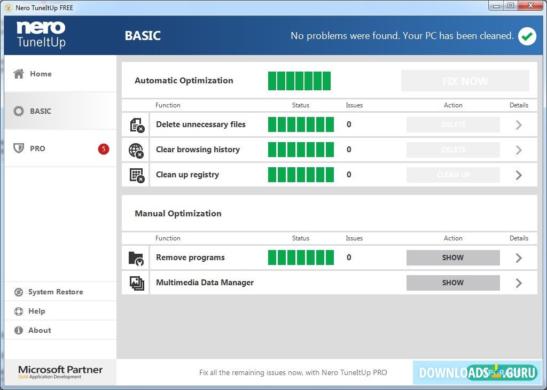Open the About page
Viewport: 547px width, 390px height.
pos(60,330)
